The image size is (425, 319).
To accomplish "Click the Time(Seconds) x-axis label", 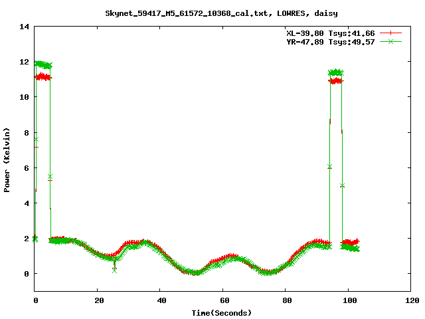I will [x=221, y=313].
